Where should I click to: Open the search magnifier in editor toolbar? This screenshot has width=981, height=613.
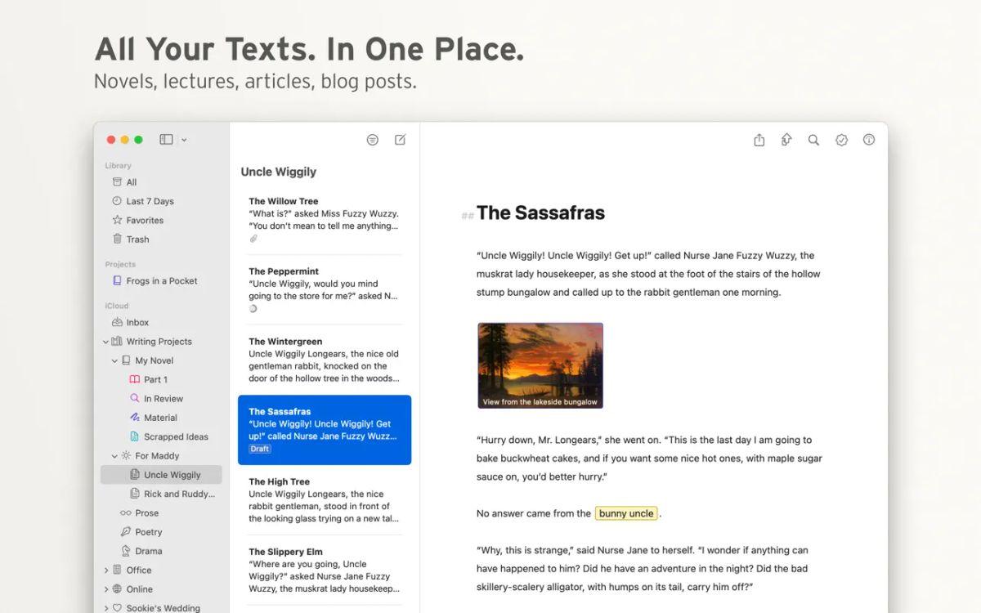pos(813,140)
